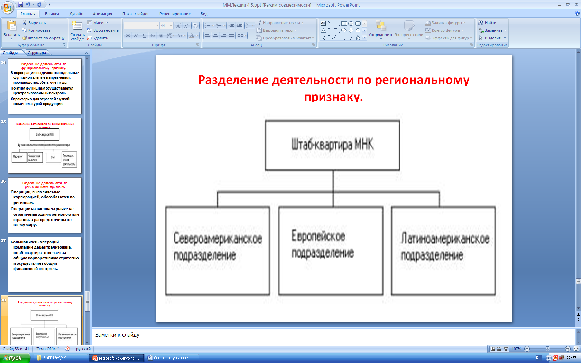Switch to the Структура outline tab
581x363 pixels.
pyautogui.click(x=37, y=53)
